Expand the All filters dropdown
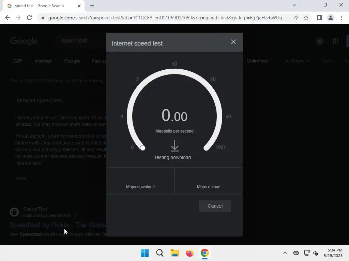This screenshot has height=261, width=349. (x=297, y=61)
